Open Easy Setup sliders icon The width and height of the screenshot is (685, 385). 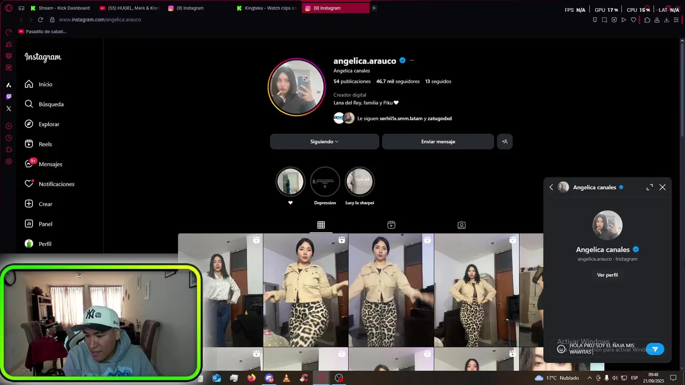click(x=676, y=20)
